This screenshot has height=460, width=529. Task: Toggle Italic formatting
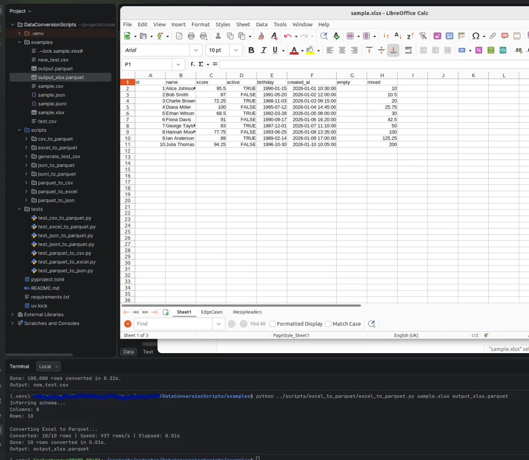pyautogui.click(x=263, y=50)
